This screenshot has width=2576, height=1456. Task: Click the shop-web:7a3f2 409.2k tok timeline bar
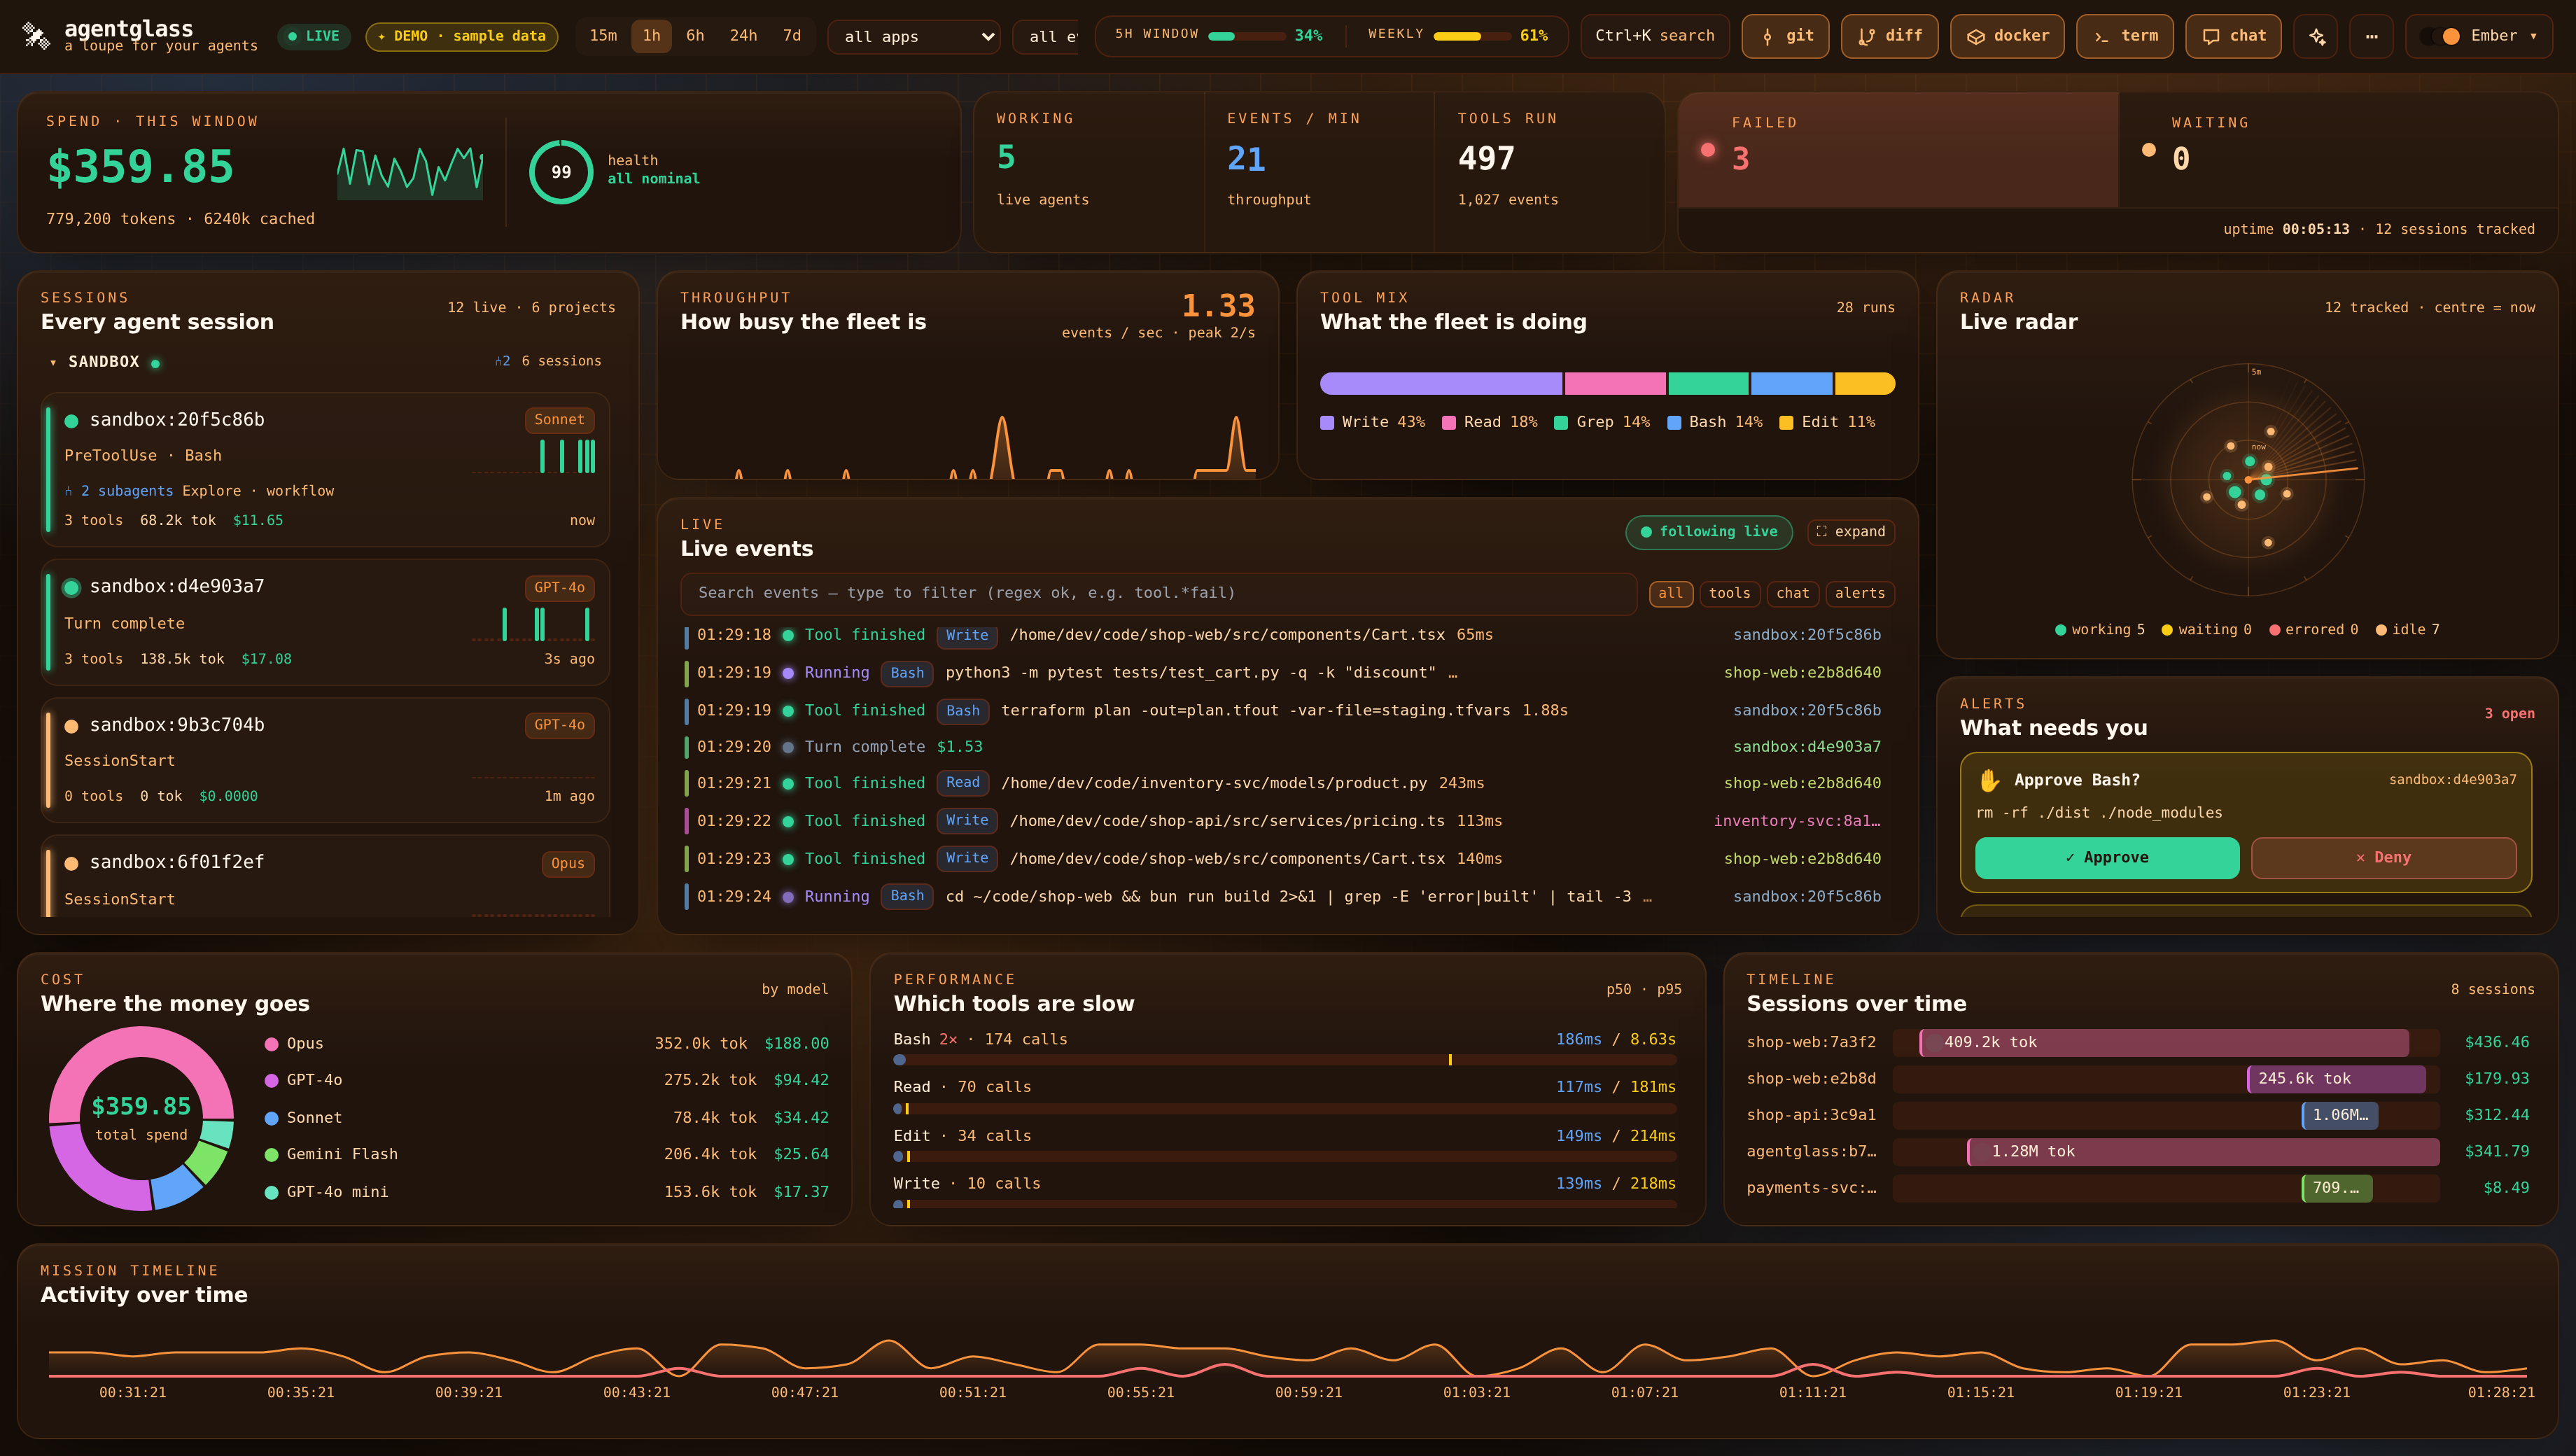(x=2164, y=1043)
